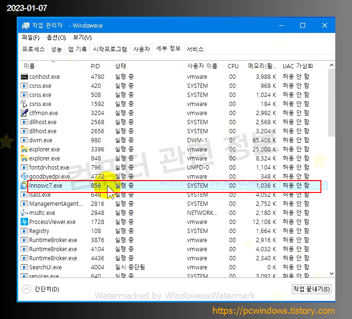Click the dwm.exe process icon
This screenshot has width=352, height=319.
pos(24,140)
